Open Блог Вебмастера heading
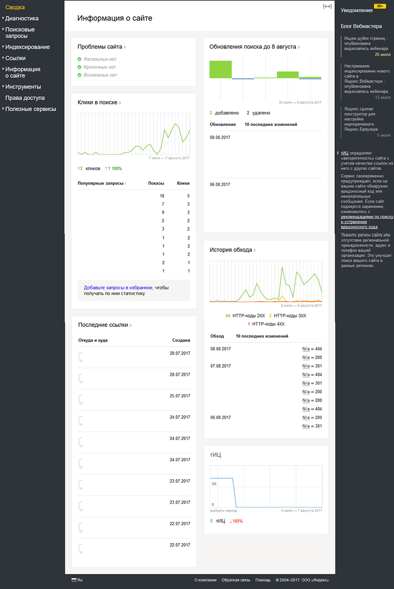This screenshot has width=394, height=589. tap(361, 26)
